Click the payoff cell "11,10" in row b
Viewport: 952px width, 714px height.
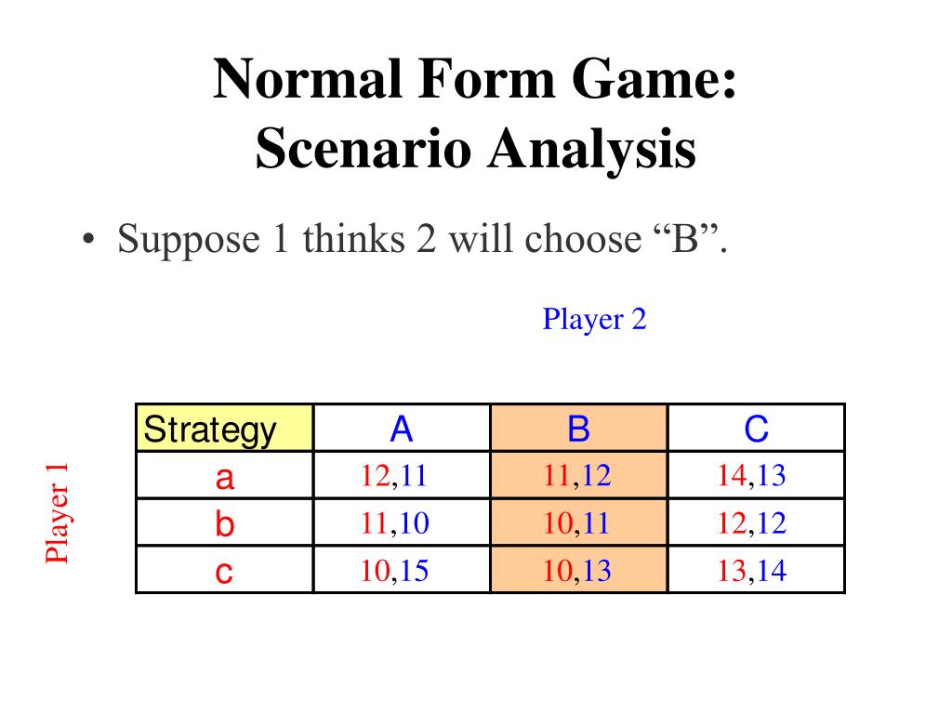pyautogui.click(x=394, y=524)
